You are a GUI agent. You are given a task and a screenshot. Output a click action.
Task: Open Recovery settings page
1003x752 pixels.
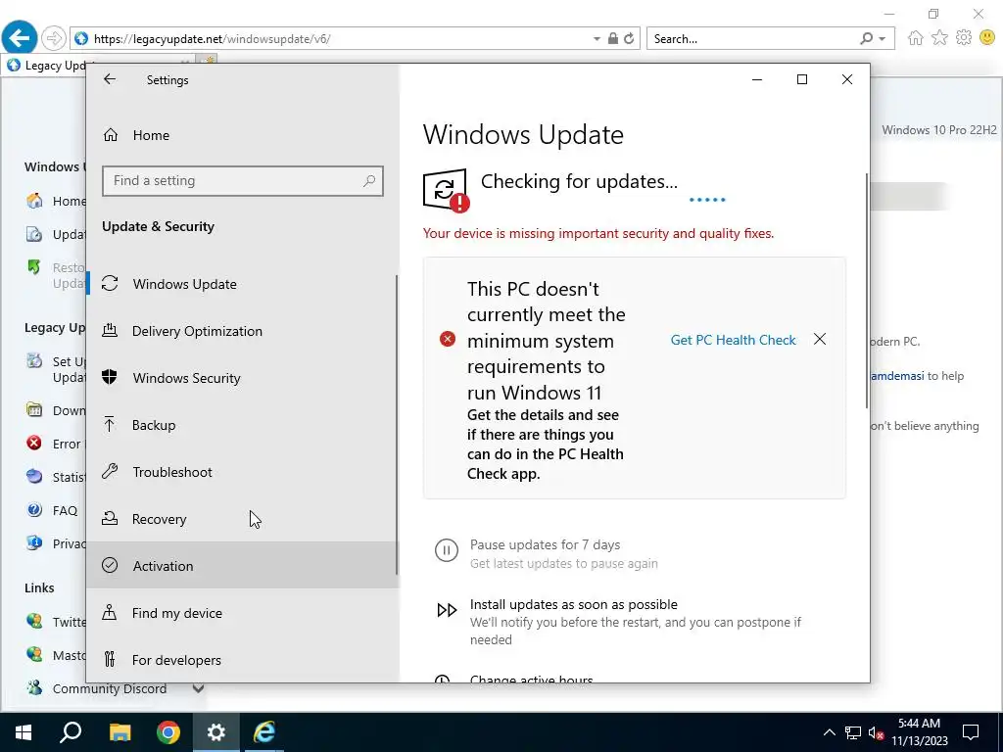(243, 519)
